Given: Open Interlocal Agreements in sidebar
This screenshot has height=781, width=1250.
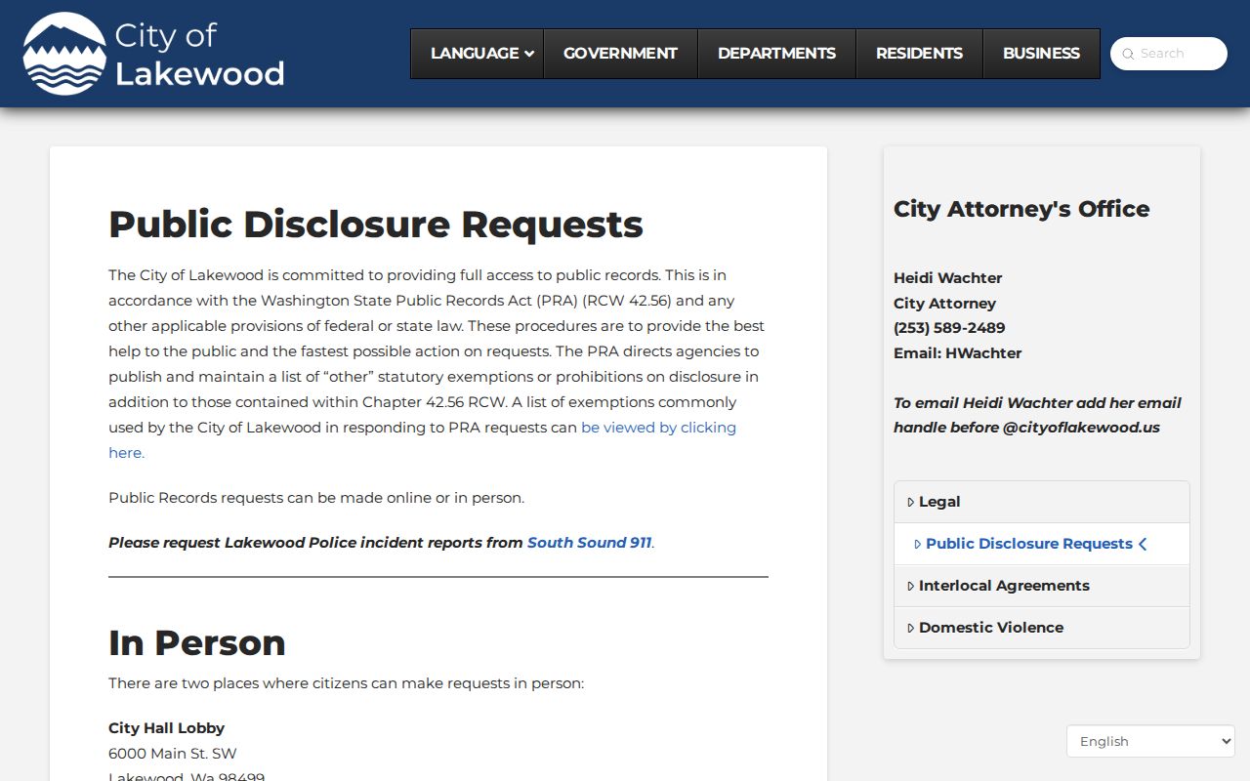Looking at the screenshot, I should [1042, 586].
